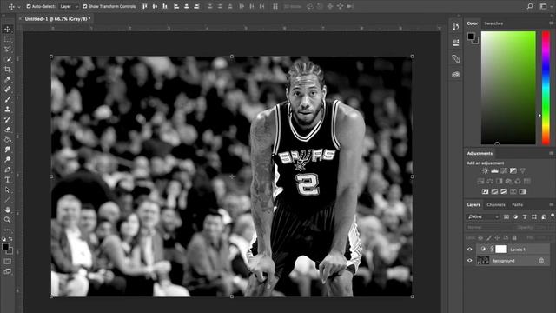Toggle Show Transform Controls checkbox
The height and width of the screenshot is (313, 556).
[85, 6]
